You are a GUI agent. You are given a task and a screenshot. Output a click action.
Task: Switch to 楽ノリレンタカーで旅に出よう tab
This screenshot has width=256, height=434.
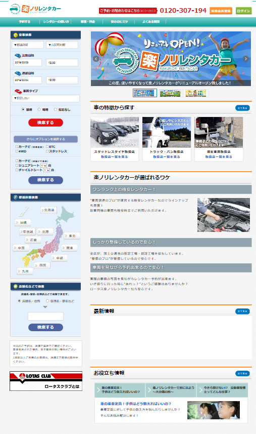pos(171,390)
